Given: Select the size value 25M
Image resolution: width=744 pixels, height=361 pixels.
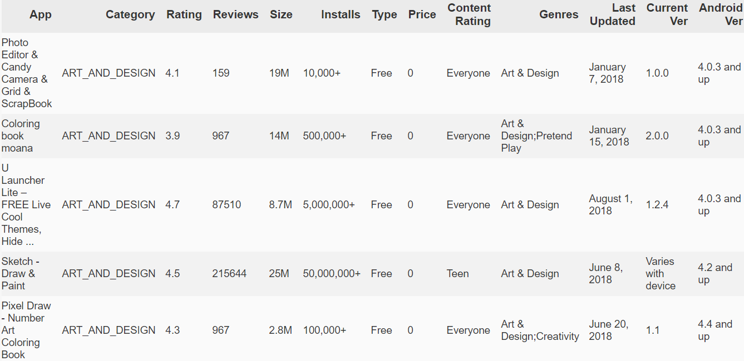Looking at the screenshot, I should point(279,274).
